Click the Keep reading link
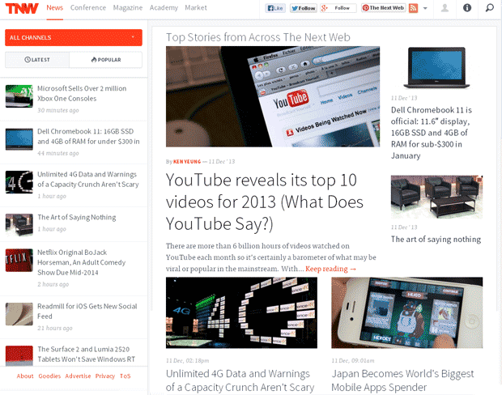 click(331, 269)
